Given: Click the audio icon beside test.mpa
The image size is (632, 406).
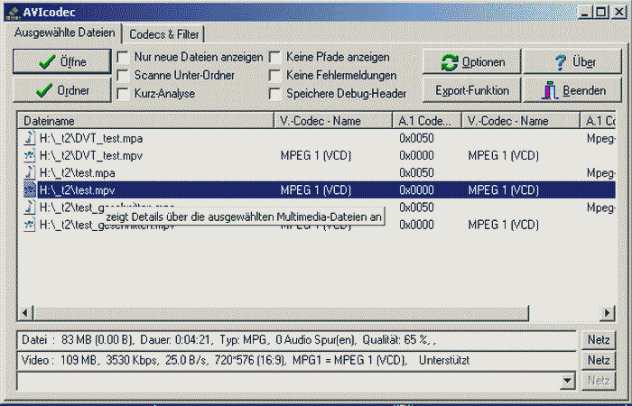Looking at the screenshot, I should tap(30, 172).
